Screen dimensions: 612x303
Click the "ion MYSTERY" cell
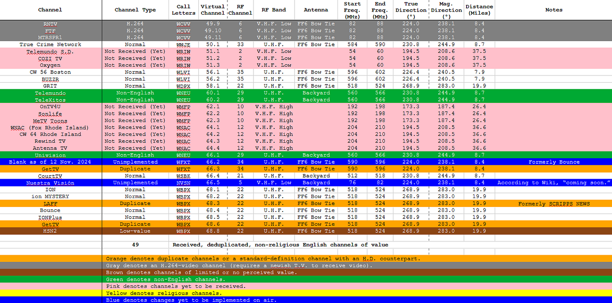50,196
